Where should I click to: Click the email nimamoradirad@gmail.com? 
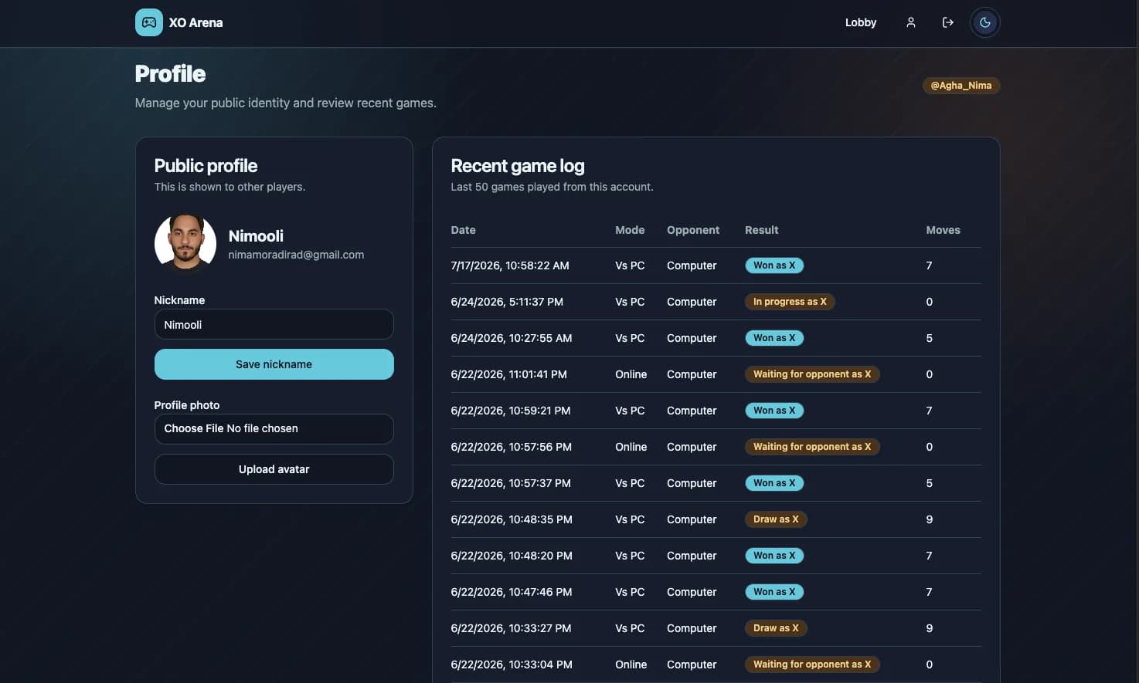tap(296, 255)
